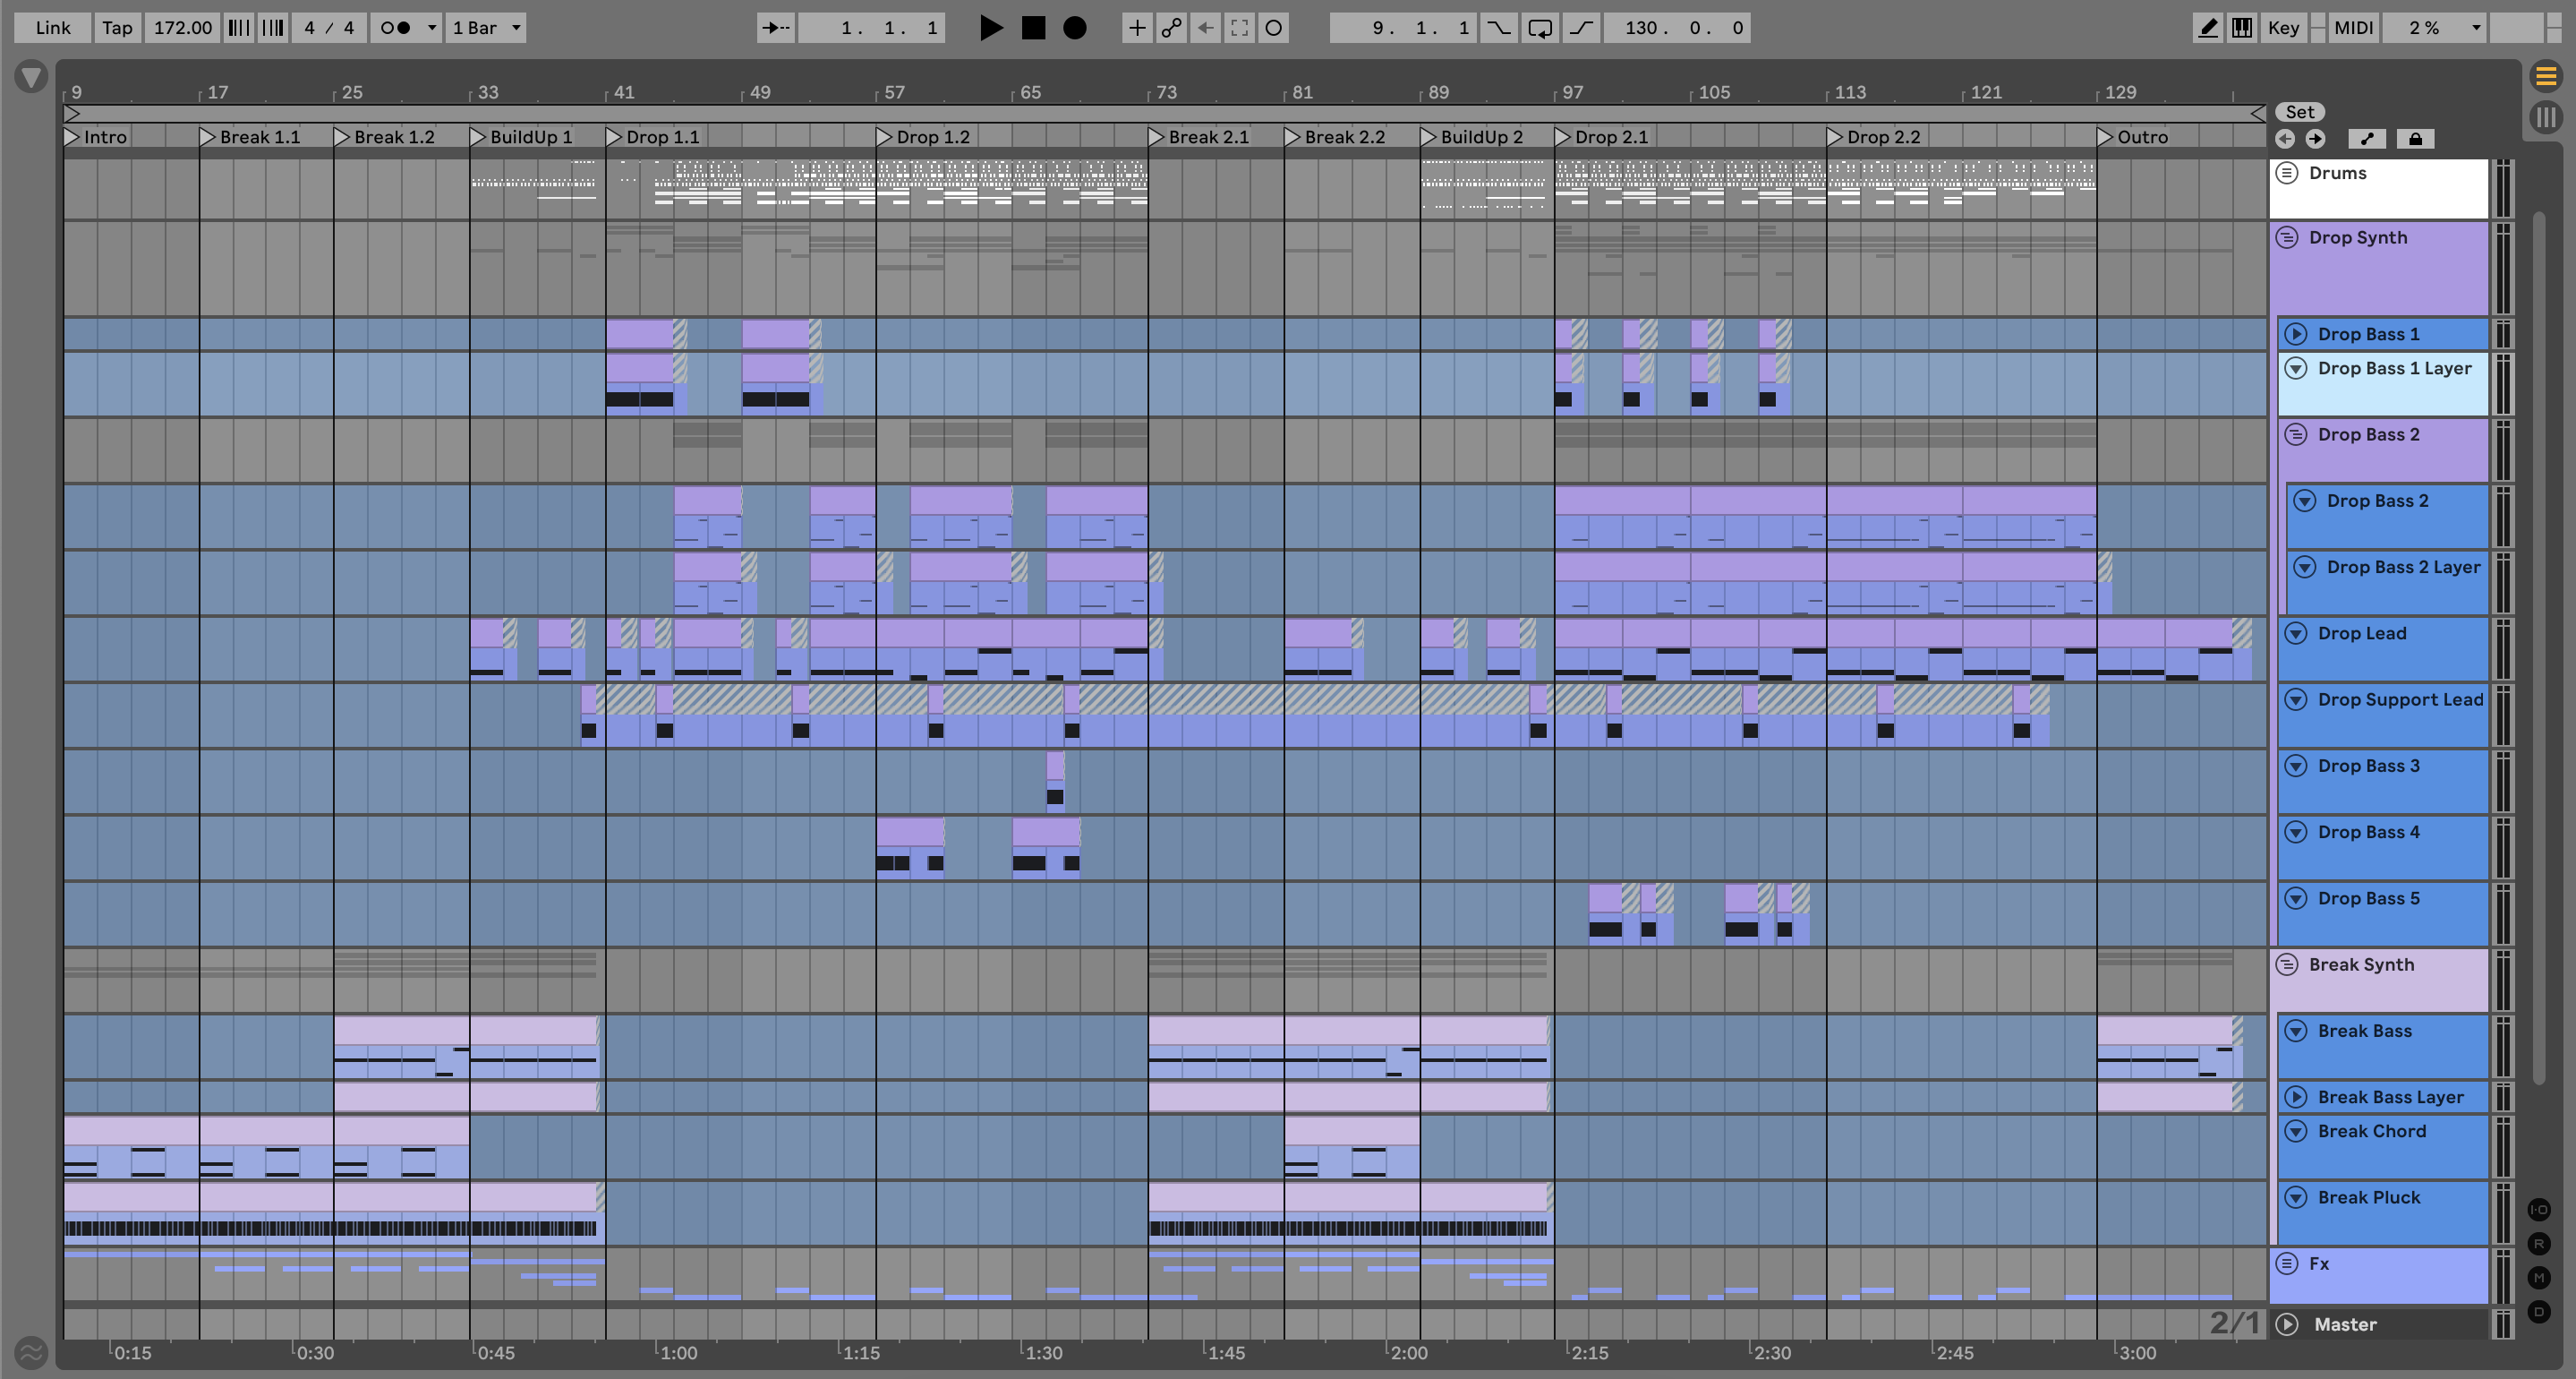Jump to the Outro locator
Screen dimensions: 2576x1379
[2105, 137]
